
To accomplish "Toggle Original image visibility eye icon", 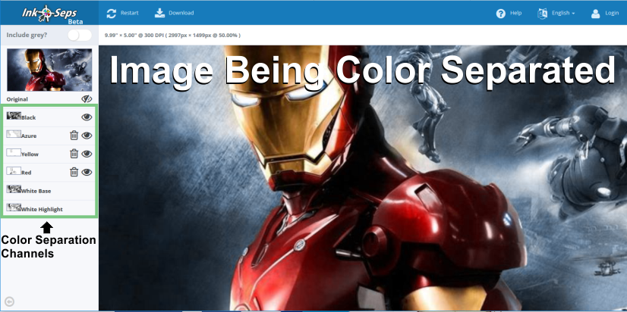I will click(x=87, y=99).
